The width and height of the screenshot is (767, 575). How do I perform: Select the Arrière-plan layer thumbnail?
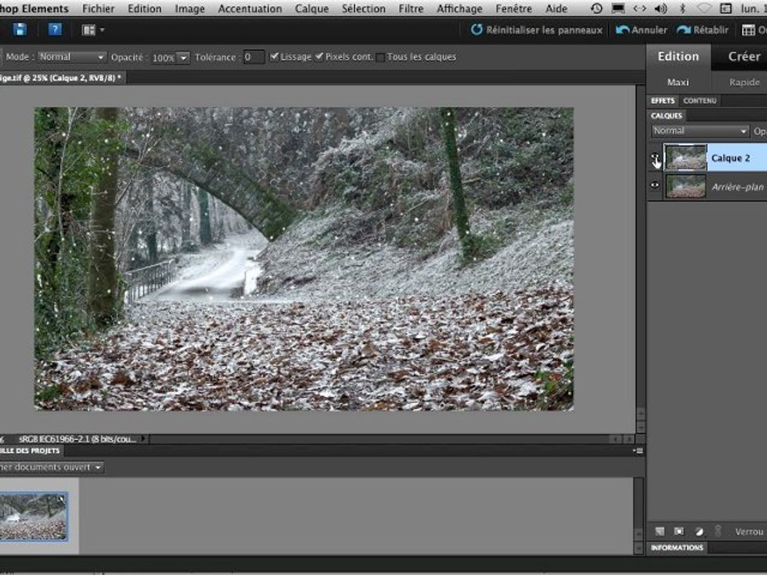click(x=686, y=186)
